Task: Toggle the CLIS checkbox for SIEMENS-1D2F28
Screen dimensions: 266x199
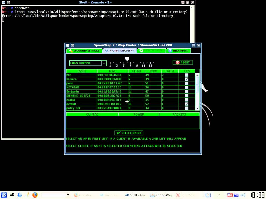Action: click(186, 96)
